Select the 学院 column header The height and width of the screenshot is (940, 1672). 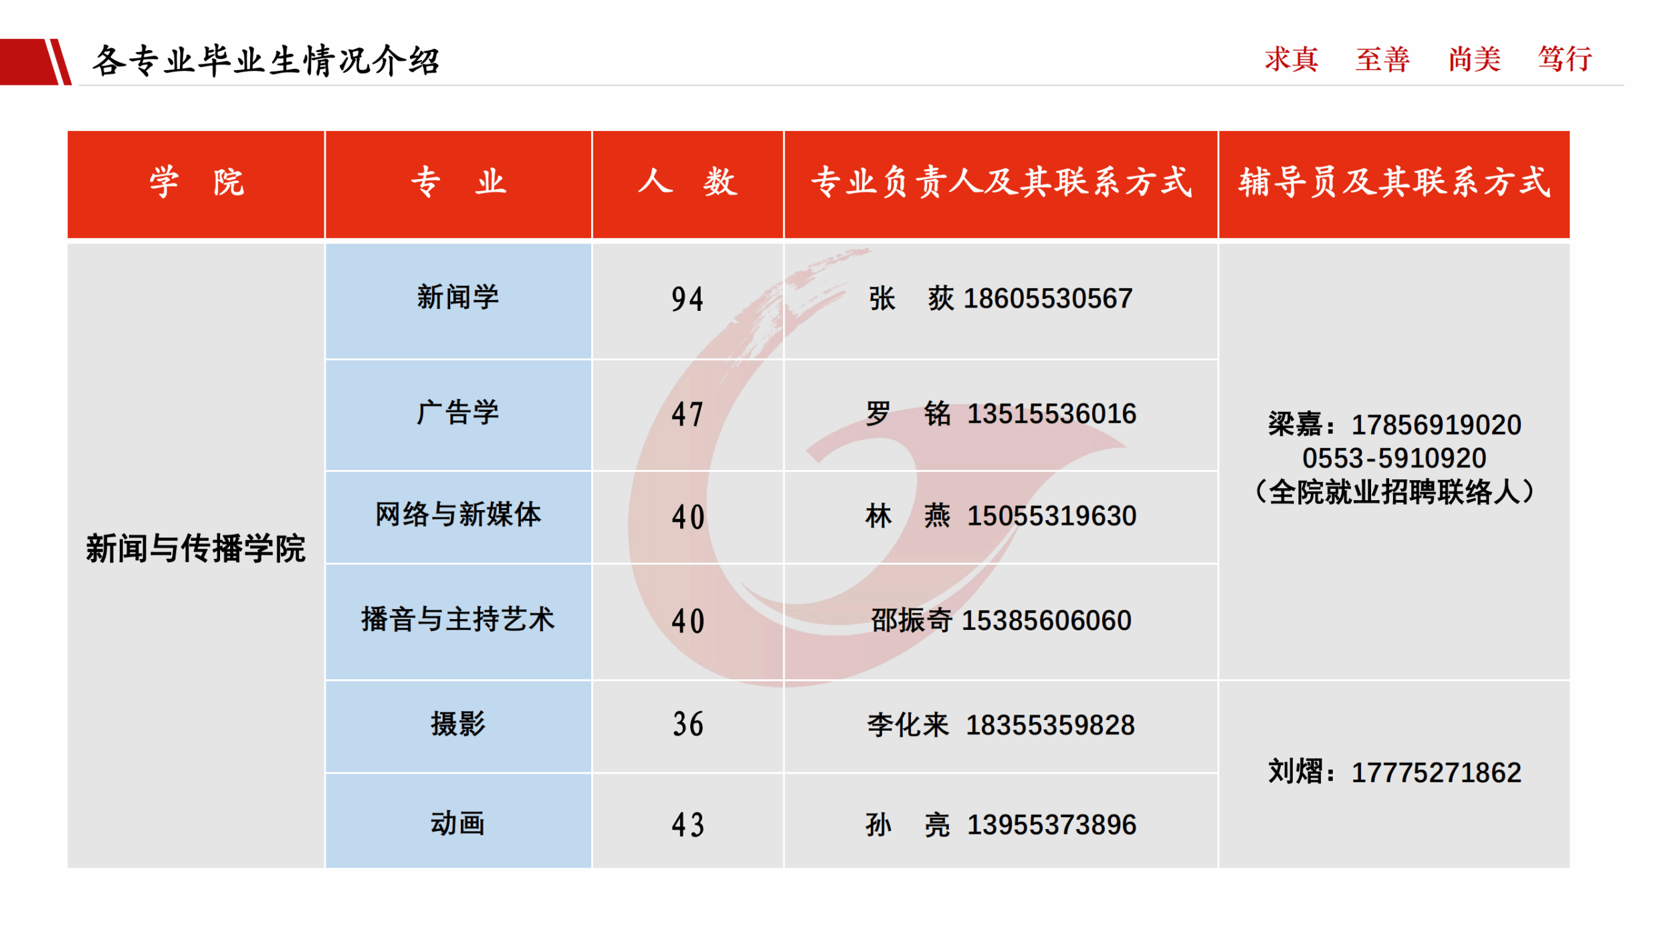tap(196, 183)
